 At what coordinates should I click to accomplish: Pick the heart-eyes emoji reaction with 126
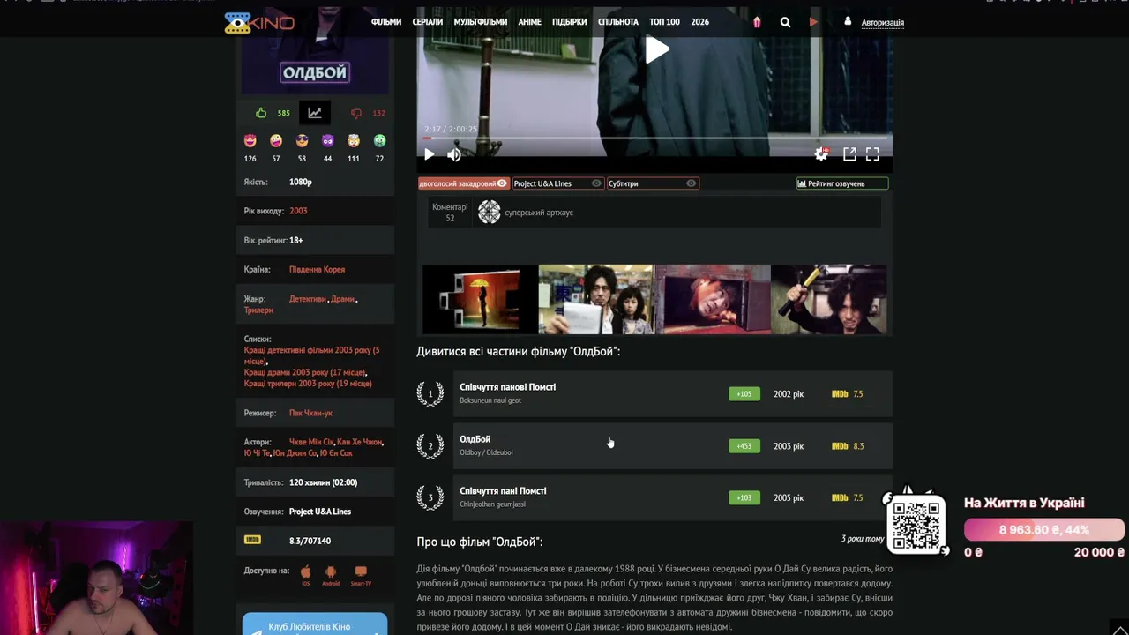pos(250,140)
